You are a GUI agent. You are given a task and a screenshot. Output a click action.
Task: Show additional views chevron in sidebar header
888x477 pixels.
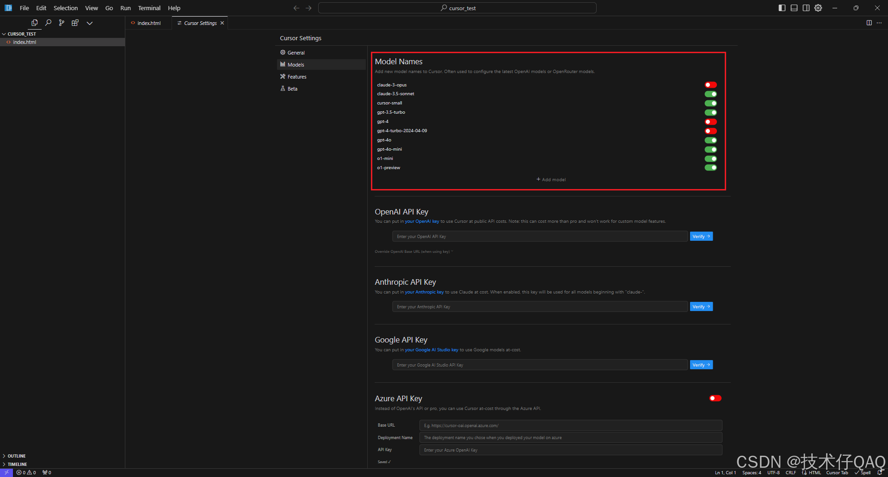coord(90,23)
